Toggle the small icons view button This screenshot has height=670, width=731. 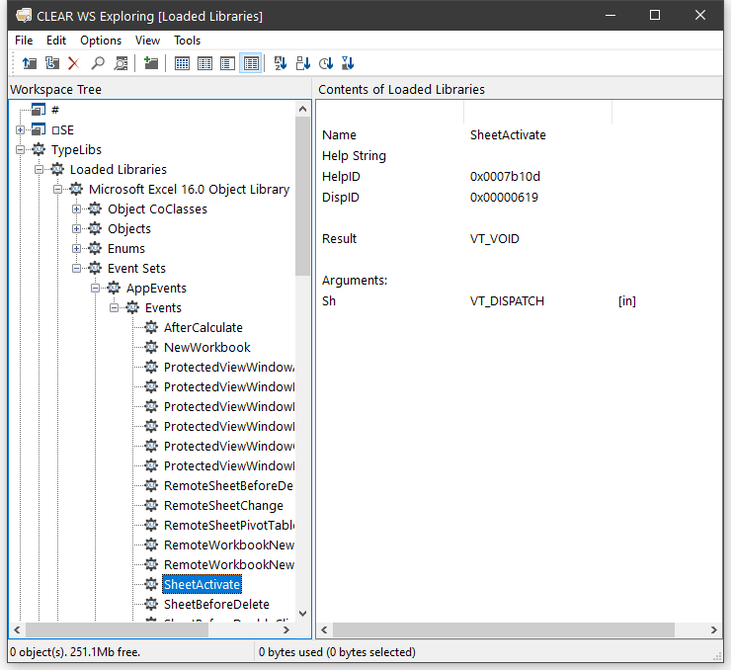(204, 63)
